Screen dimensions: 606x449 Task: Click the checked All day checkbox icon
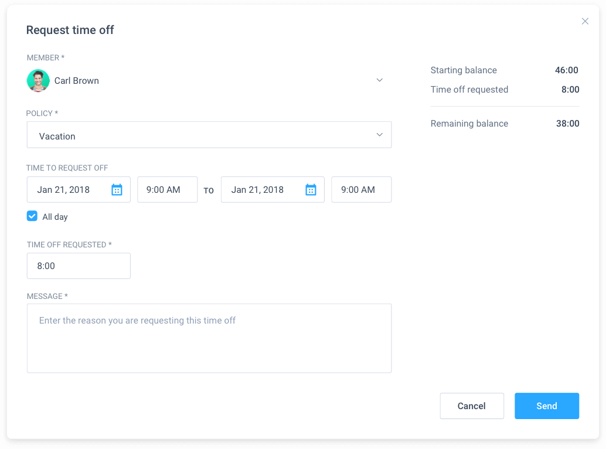coord(32,216)
